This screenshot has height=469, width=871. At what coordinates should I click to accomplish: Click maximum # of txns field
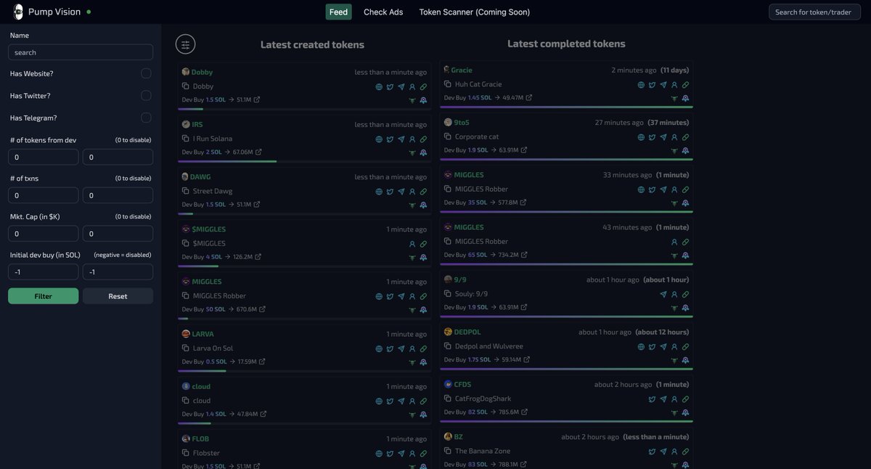click(x=118, y=195)
